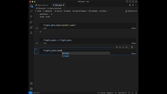
Task: Open the Run and Debug view
Action: click(x=31, y=22)
